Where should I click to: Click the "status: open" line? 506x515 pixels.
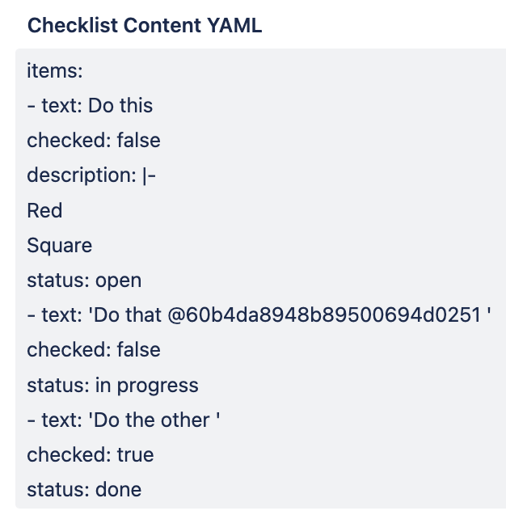coord(84,281)
